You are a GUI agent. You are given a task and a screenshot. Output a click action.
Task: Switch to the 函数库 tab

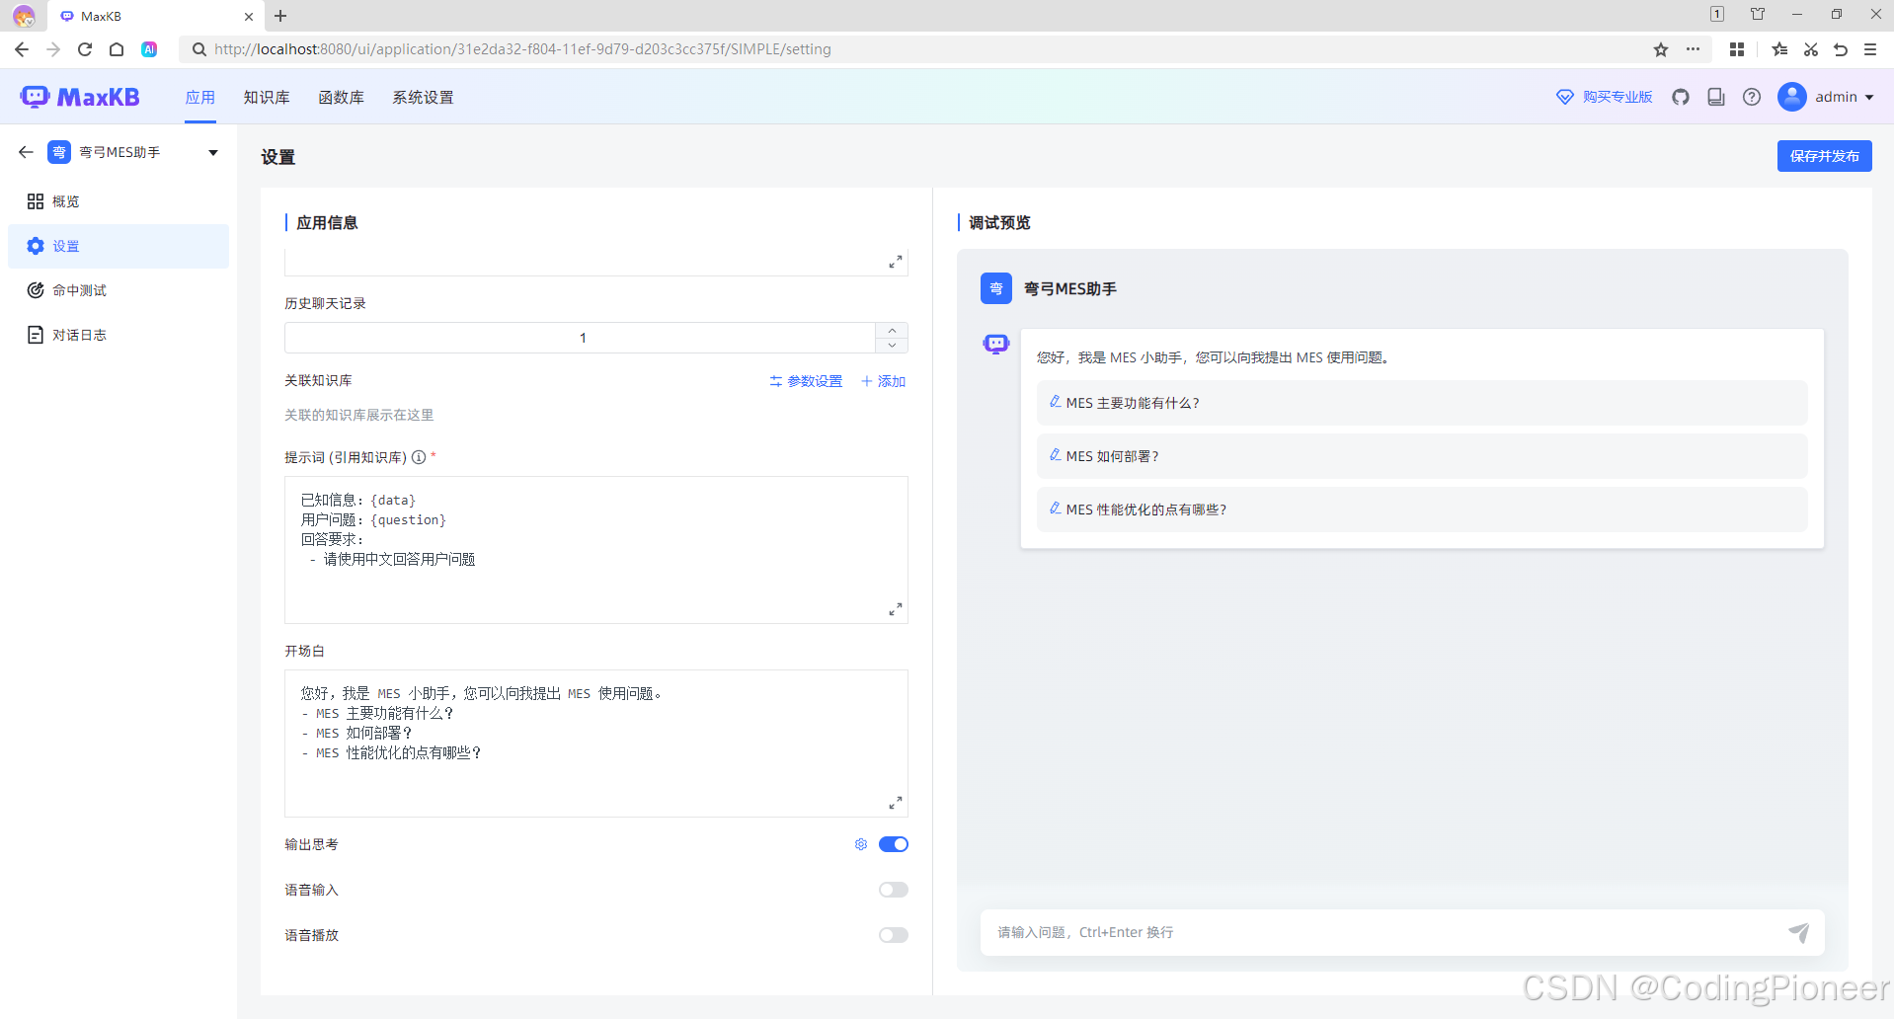pos(342,97)
